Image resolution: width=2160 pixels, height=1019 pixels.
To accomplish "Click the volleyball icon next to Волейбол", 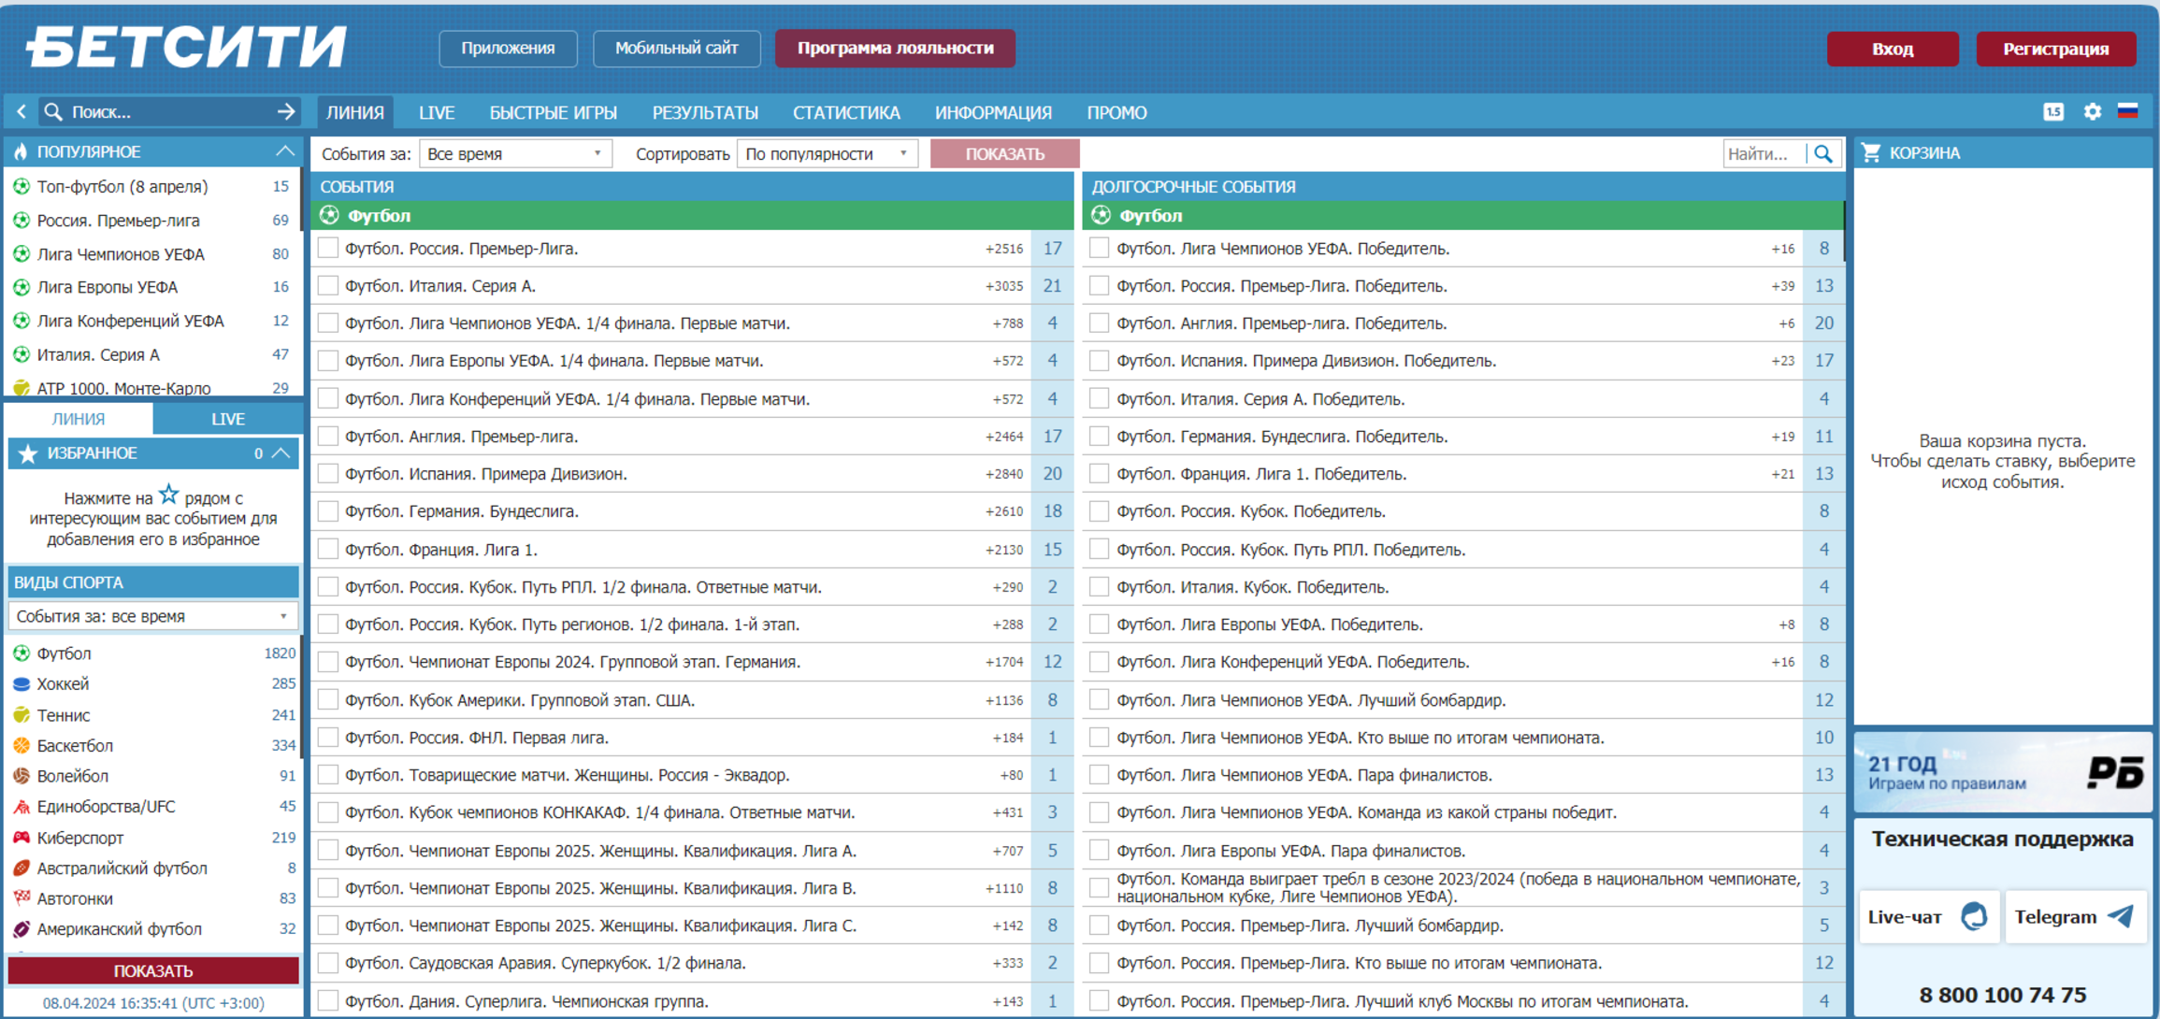I will tap(22, 776).
